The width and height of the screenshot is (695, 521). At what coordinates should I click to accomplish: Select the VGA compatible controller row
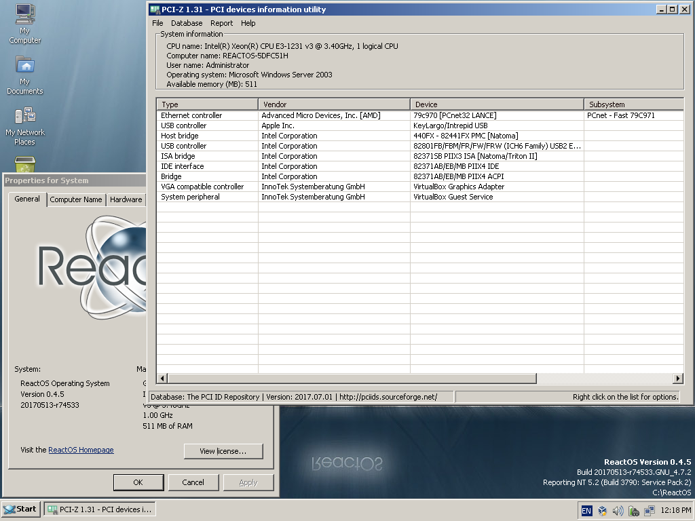click(419, 187)
